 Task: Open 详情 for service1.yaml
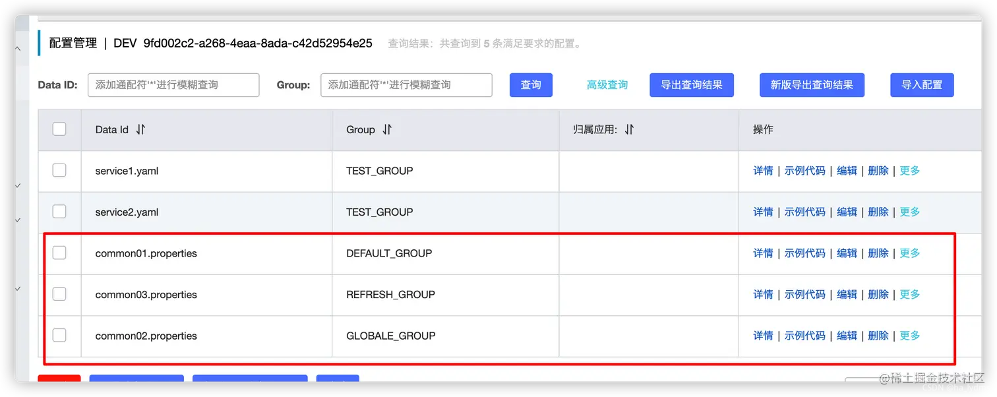[763, 171]
